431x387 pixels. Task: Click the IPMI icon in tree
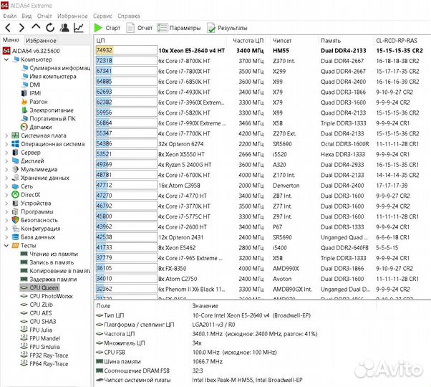25,93
